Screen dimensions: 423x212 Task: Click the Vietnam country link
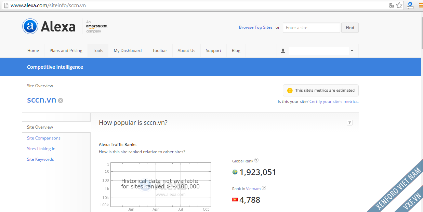point(253,189)
